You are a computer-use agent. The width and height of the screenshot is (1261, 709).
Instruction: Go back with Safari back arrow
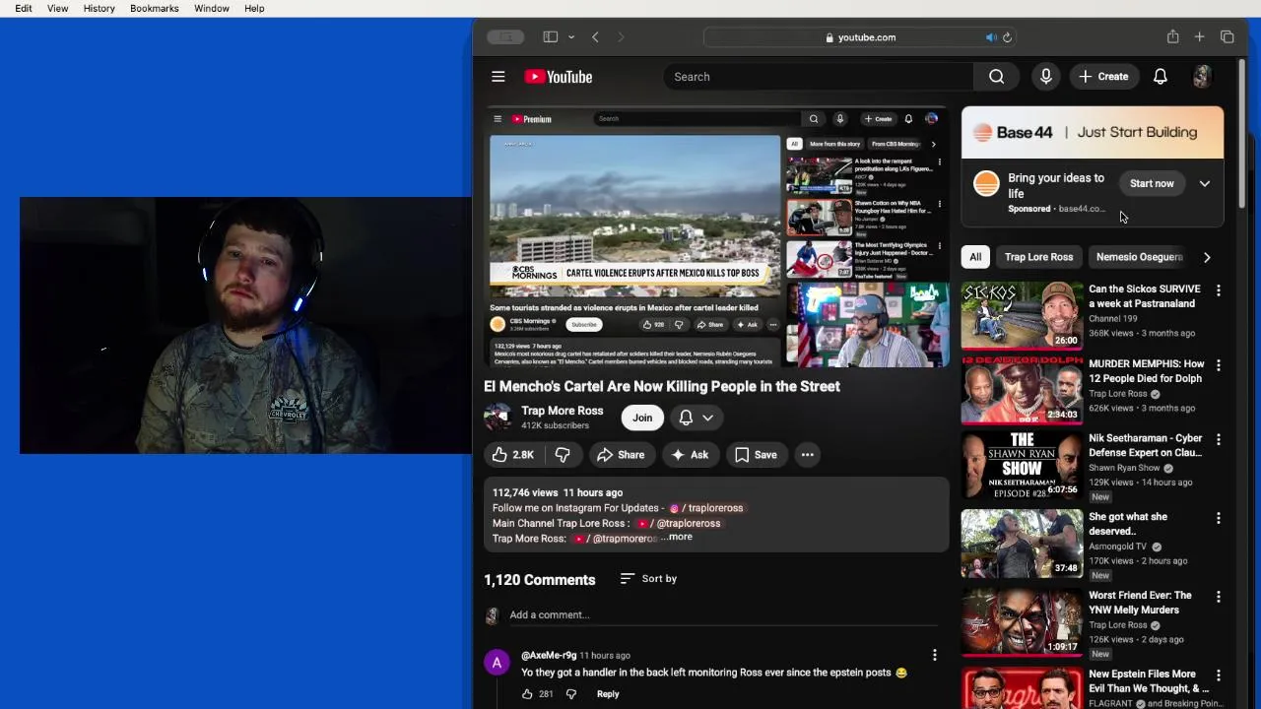[x=595, y=37]
